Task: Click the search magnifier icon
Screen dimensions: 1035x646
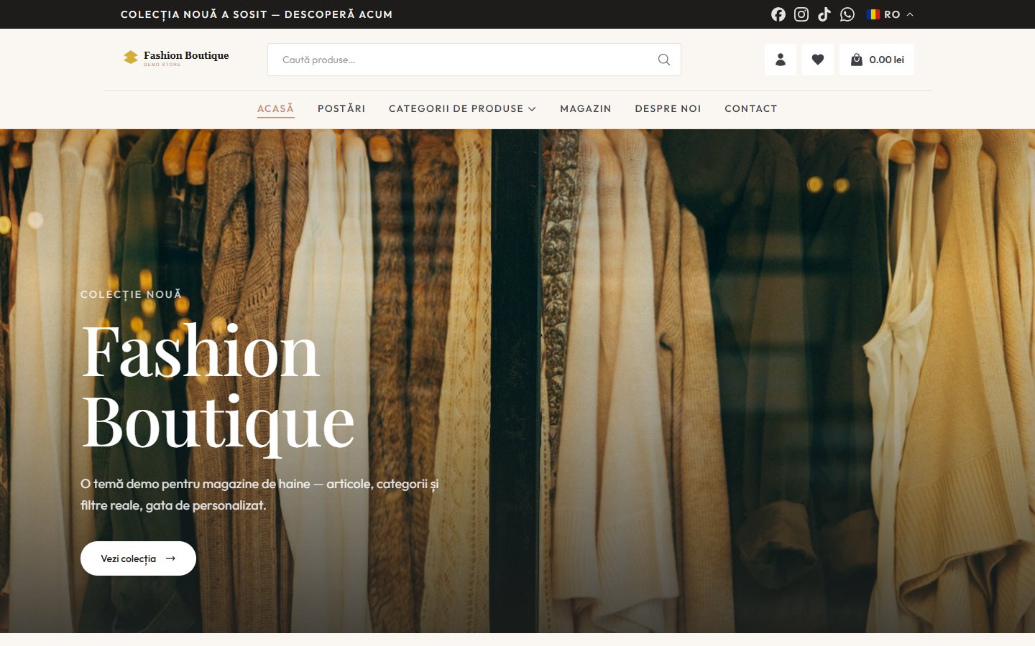Action: click(x=664, y=60)
